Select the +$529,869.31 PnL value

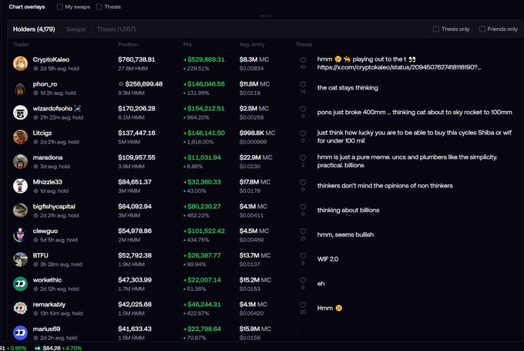204,59
